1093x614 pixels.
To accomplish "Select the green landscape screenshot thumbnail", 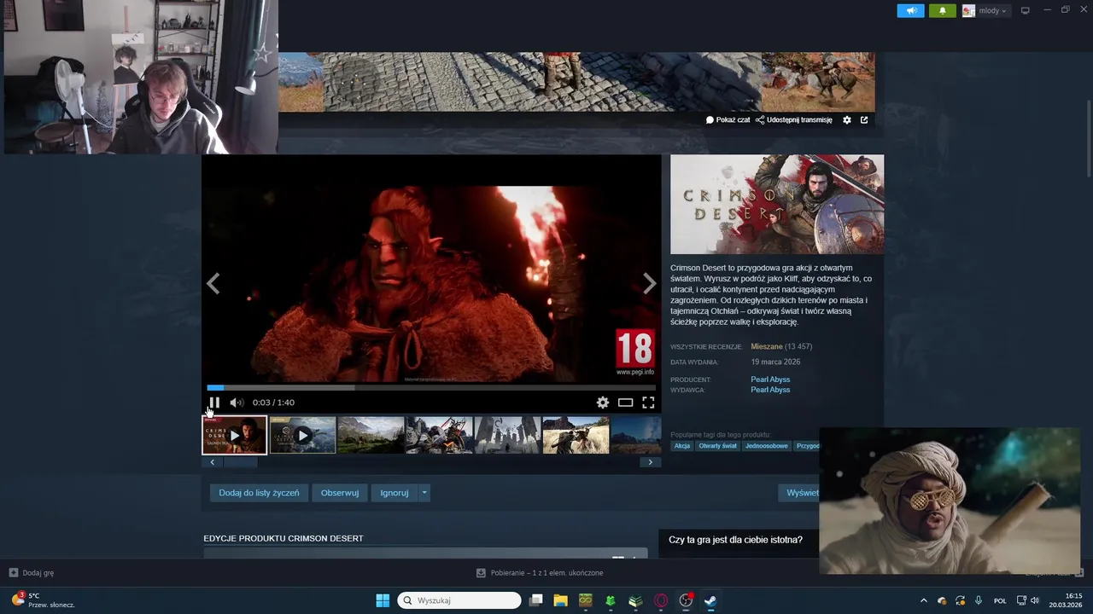I will pos(371,435).
